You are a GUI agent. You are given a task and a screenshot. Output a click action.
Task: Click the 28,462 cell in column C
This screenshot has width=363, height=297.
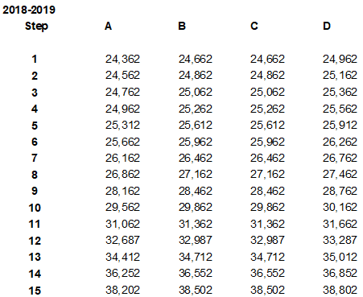point(267,191)
